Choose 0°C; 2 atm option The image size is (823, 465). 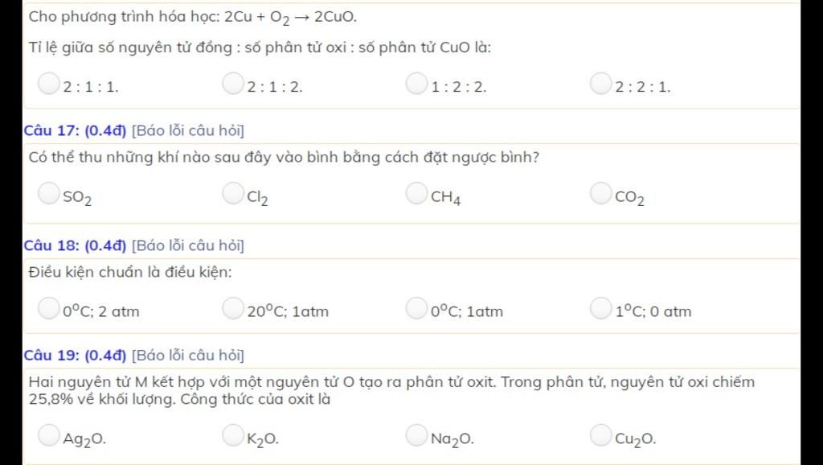(x=48, y=308)
